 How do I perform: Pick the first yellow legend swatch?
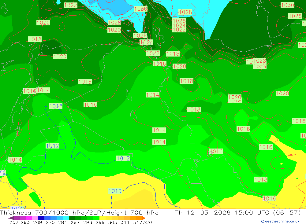(103, 218)
